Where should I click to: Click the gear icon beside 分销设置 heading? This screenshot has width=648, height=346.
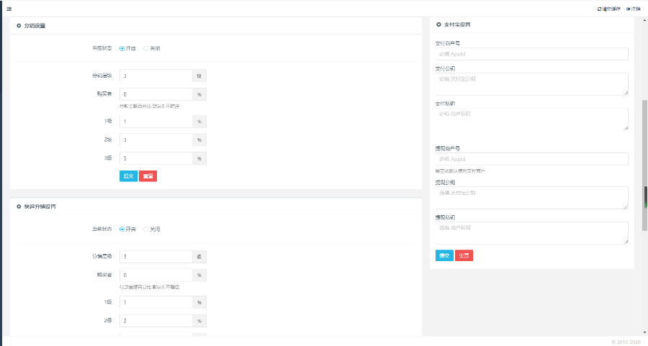(19, 26)
